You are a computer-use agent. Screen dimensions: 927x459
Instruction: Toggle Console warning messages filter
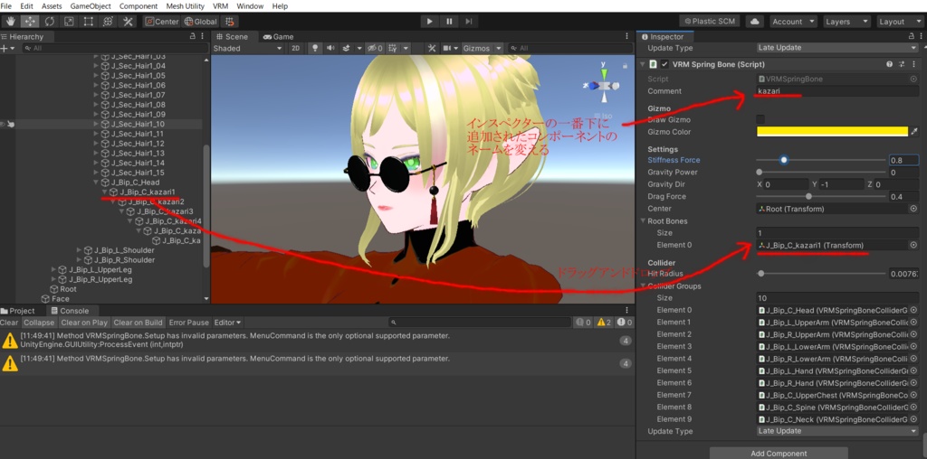[604, 323]
